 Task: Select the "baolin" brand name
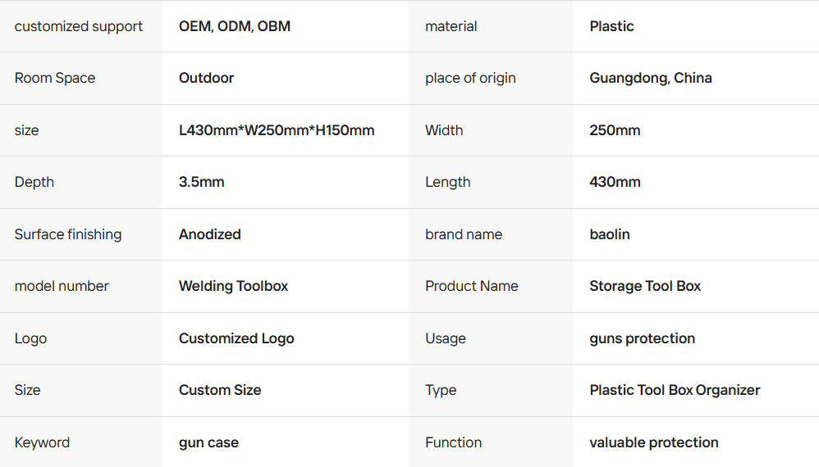(x=609, y=234)
